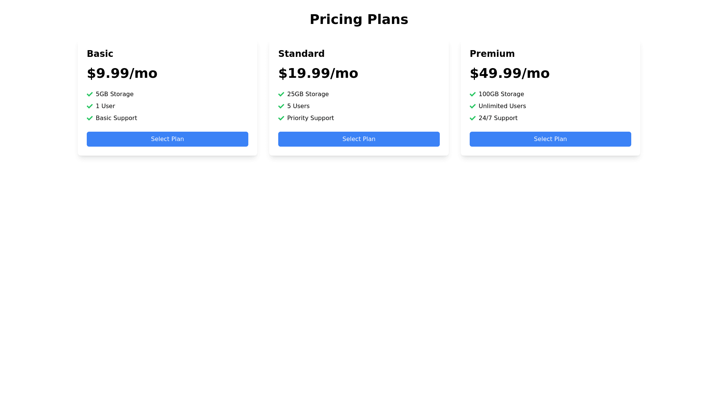Click green checkmark beside 100GB Storage

(x=473, y=94)
